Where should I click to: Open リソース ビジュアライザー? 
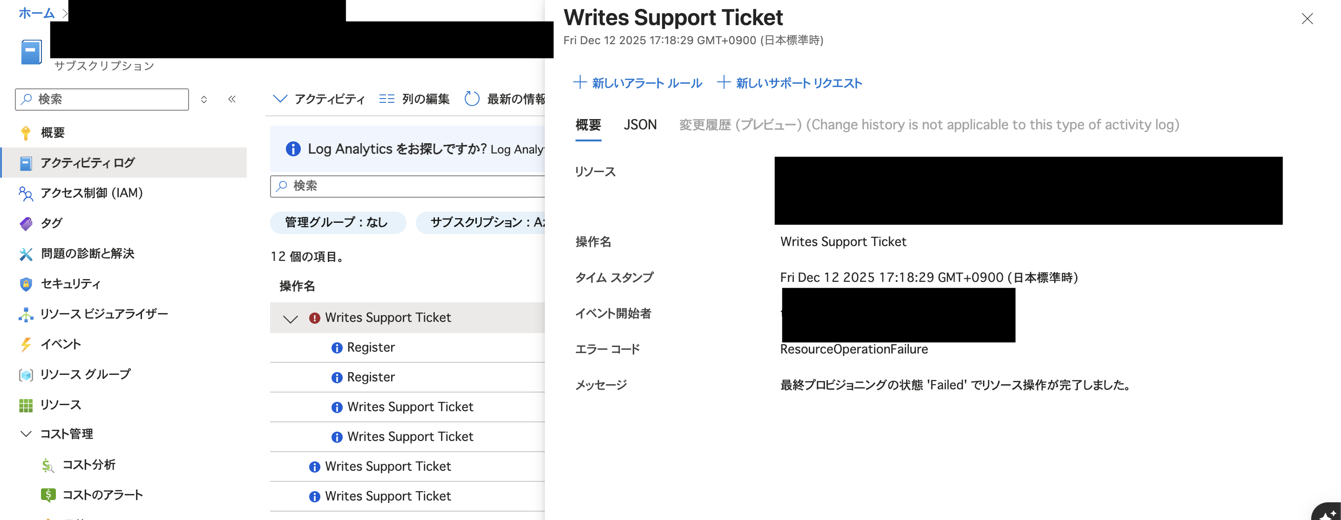pos(104,313)
